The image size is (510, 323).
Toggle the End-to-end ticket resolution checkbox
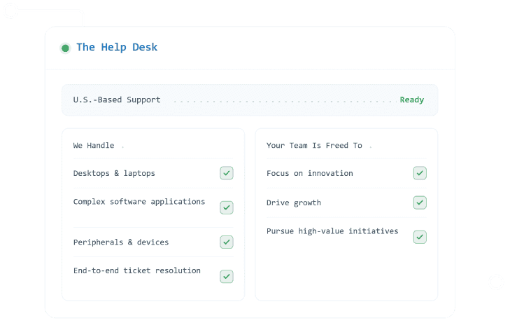[227, 277]
